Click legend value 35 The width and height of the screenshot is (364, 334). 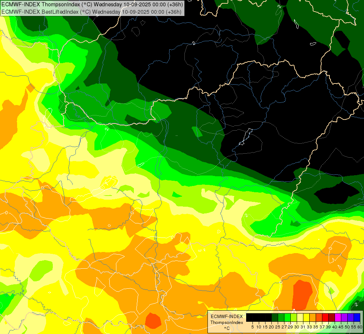(316, 327)
